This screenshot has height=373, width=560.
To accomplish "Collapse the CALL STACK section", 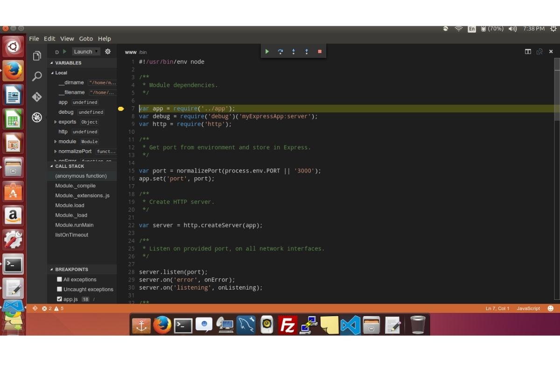I will (x=82, y=166).
